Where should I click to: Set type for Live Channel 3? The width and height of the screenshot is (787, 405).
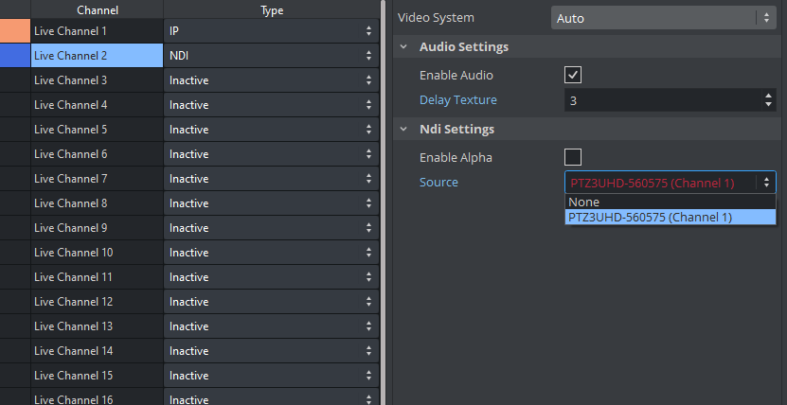tap(271, 80)
